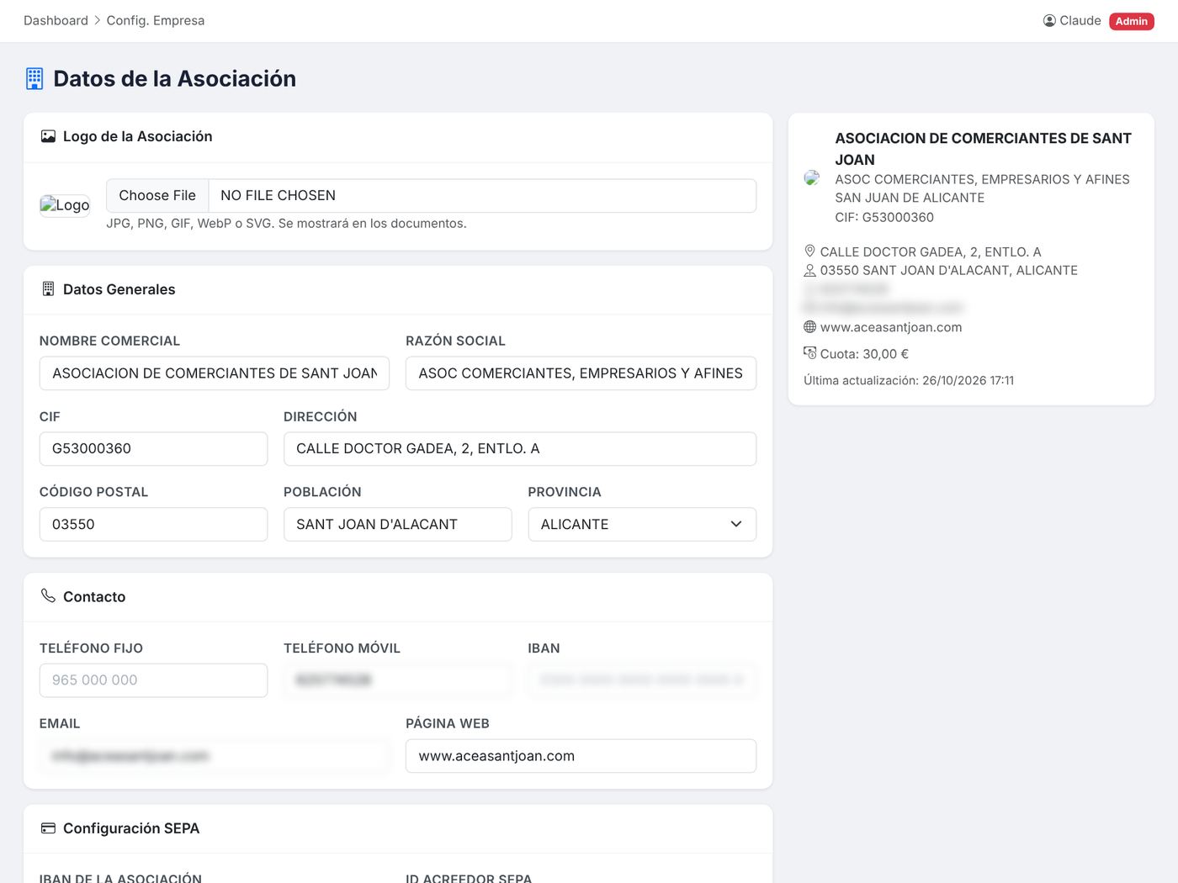Click the phone icon next to Contacto

tap(49, 595)
